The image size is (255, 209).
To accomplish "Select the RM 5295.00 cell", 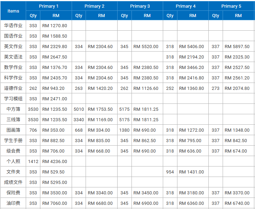I will coord(56,182).
